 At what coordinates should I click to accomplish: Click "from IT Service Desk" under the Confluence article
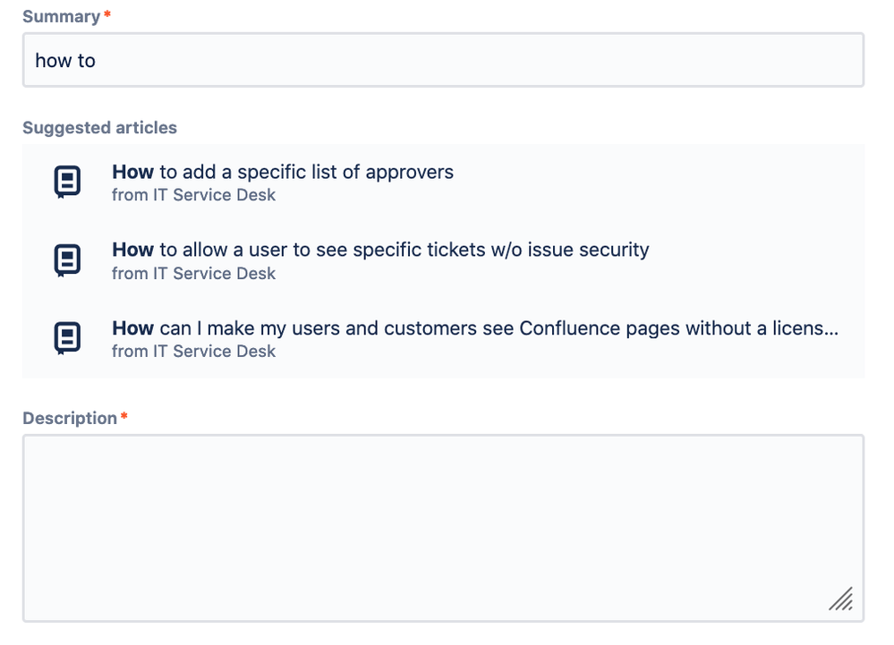point(193,352)
